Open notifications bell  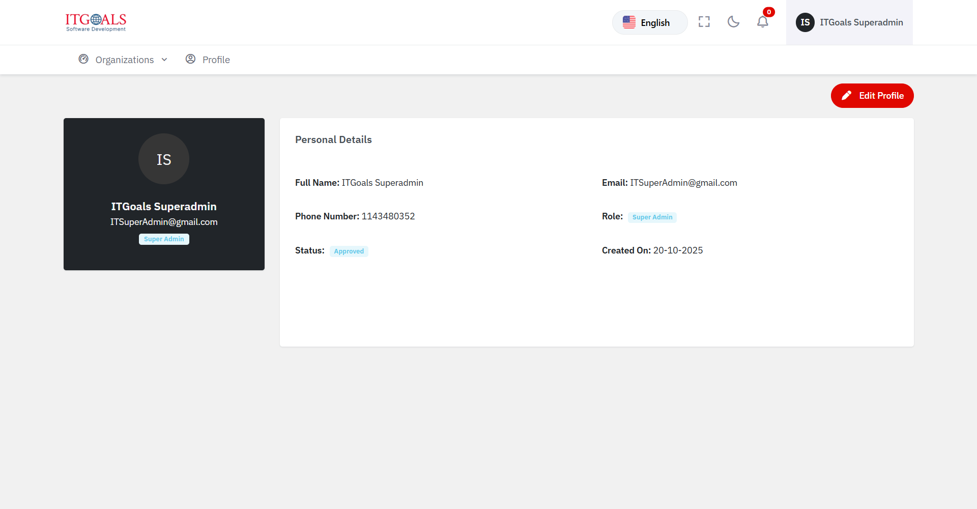tap(762, 22)
